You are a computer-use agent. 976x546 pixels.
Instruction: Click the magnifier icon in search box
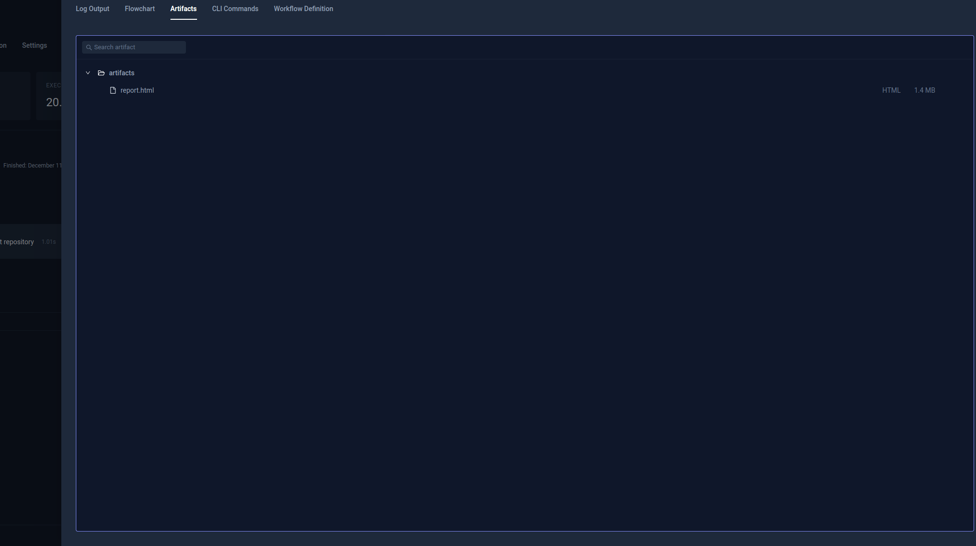(x=89, y=47)
